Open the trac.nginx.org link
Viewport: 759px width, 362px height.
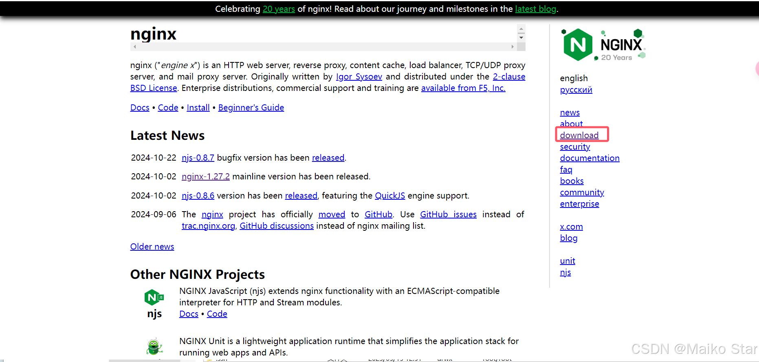coord(208,226)
